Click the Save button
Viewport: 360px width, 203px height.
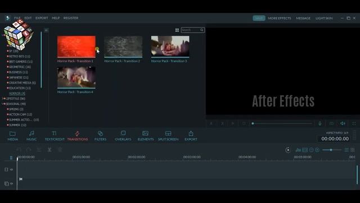[x=259, y=18]
